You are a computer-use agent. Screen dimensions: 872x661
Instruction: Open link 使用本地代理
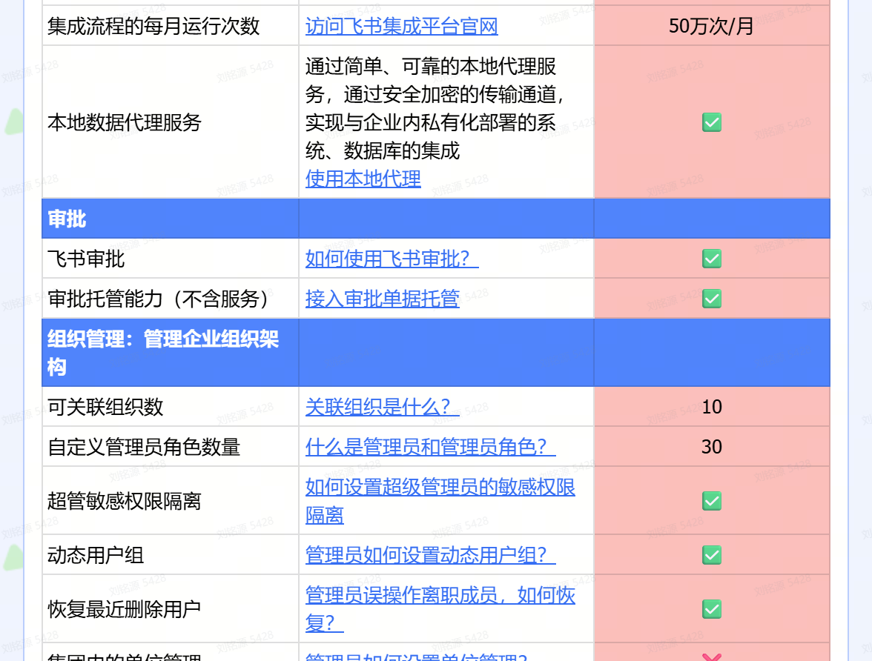click(363, 179)
